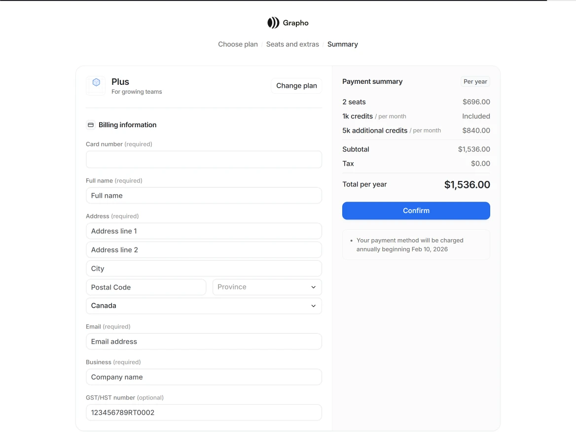
Task: Click the Company name field
Action: 204,377
